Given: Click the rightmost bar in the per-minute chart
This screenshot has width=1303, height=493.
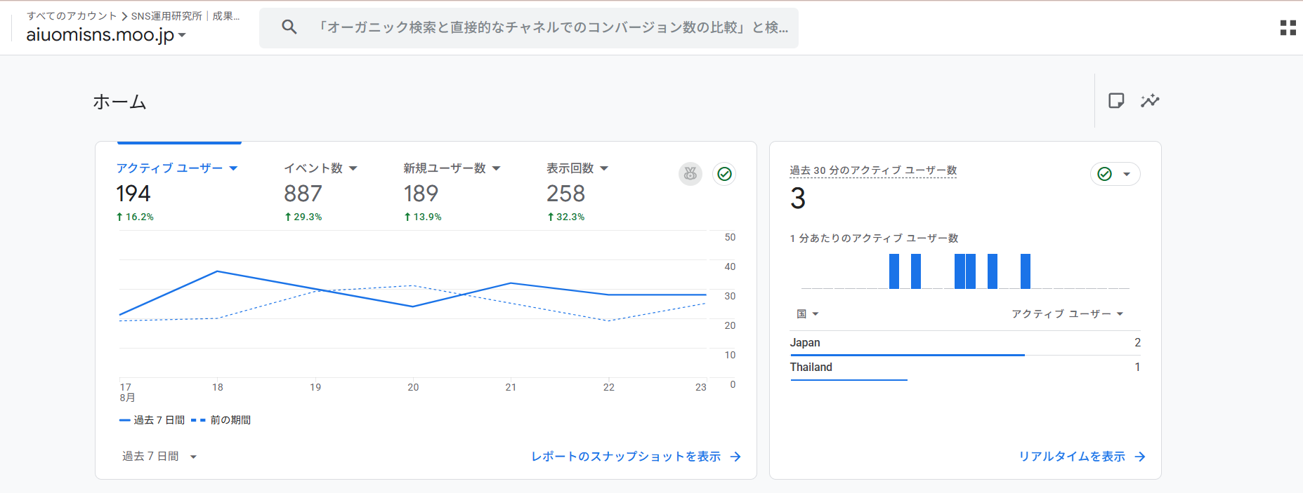Looking at the screenshot, I should 1026,271.
